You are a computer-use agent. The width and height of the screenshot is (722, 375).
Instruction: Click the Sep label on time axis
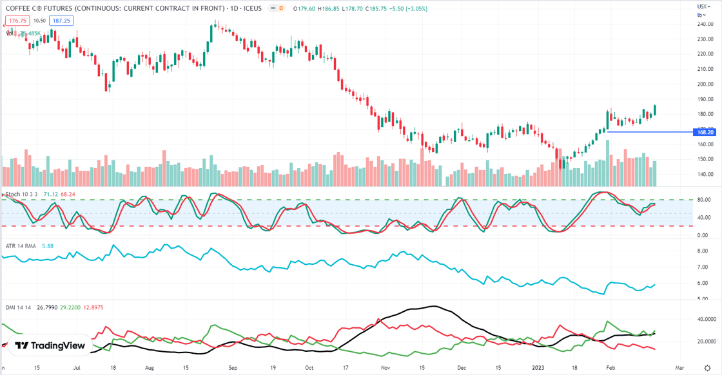(233, 368)
